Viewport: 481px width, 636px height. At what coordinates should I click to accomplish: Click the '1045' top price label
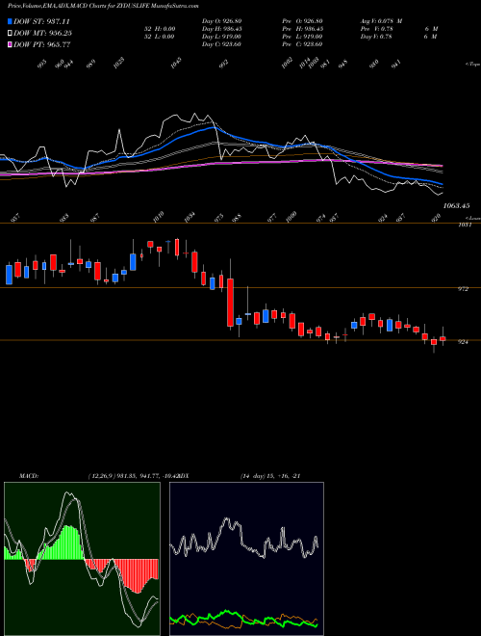click(x=176, y=63)
